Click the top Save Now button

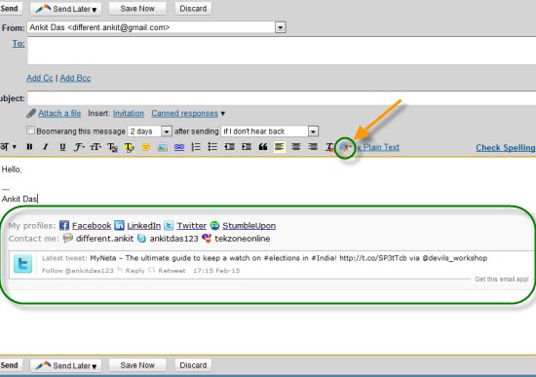click(x=137, y=9)
